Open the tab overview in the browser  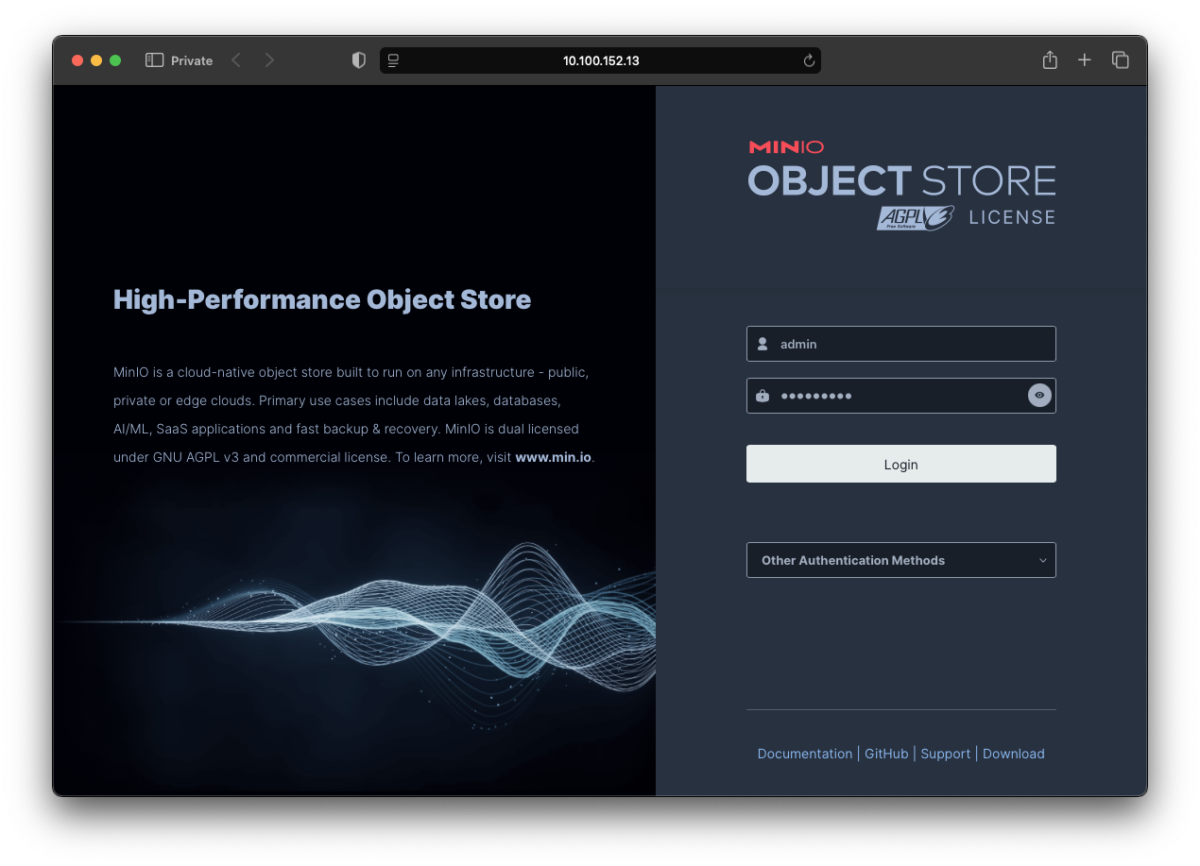tap(1120, 59)
